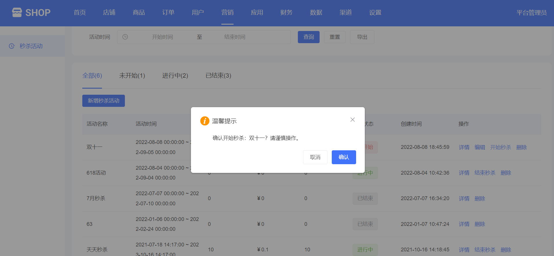Image resolution: width=554 pixels, height=256 pixels.
Task: Open the 营销 nav menu
Action: click(227, 12)
